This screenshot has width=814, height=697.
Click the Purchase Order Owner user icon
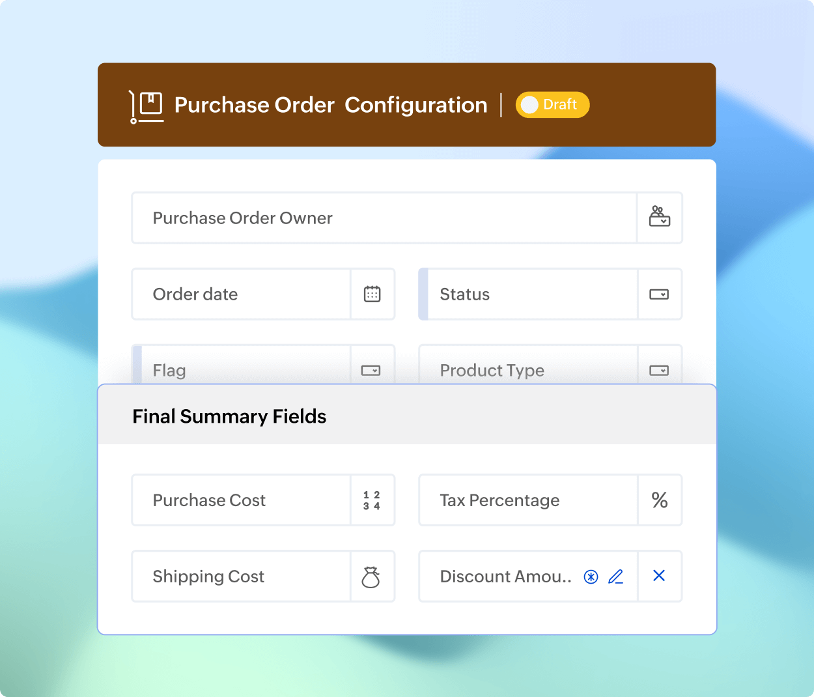pos(659,218)
